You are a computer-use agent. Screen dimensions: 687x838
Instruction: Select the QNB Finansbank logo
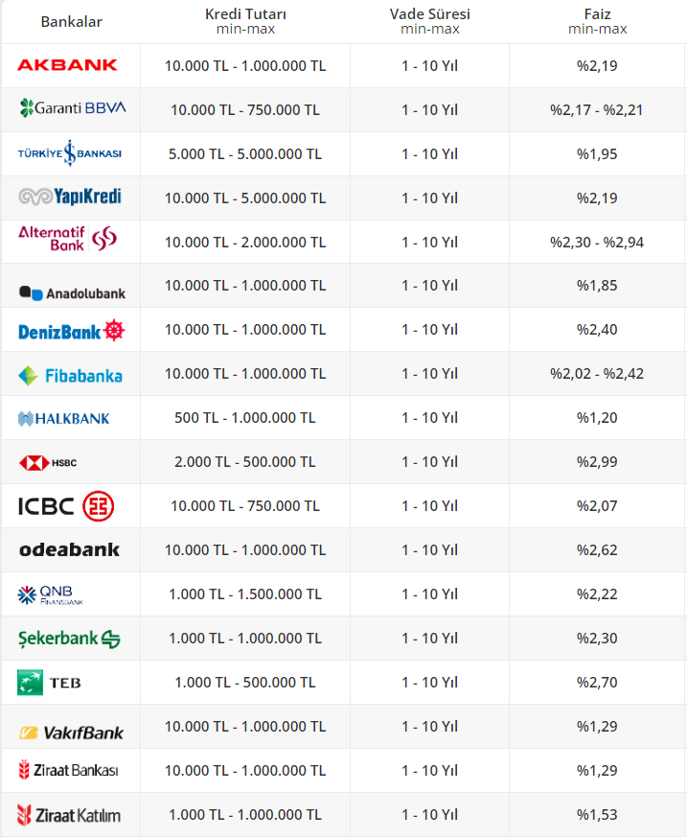pos(52,595)
